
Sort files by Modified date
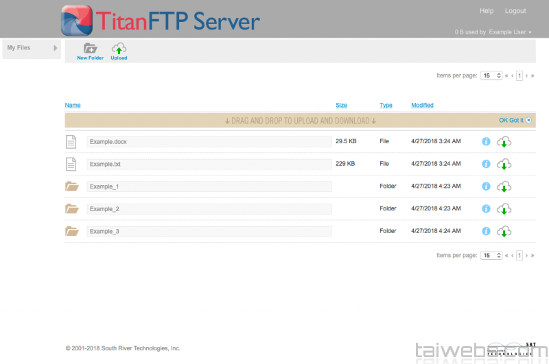(422, 105)
